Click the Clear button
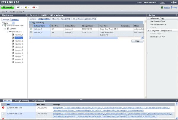The width and height of the screenshot is (178, 120). coord(137,41)
